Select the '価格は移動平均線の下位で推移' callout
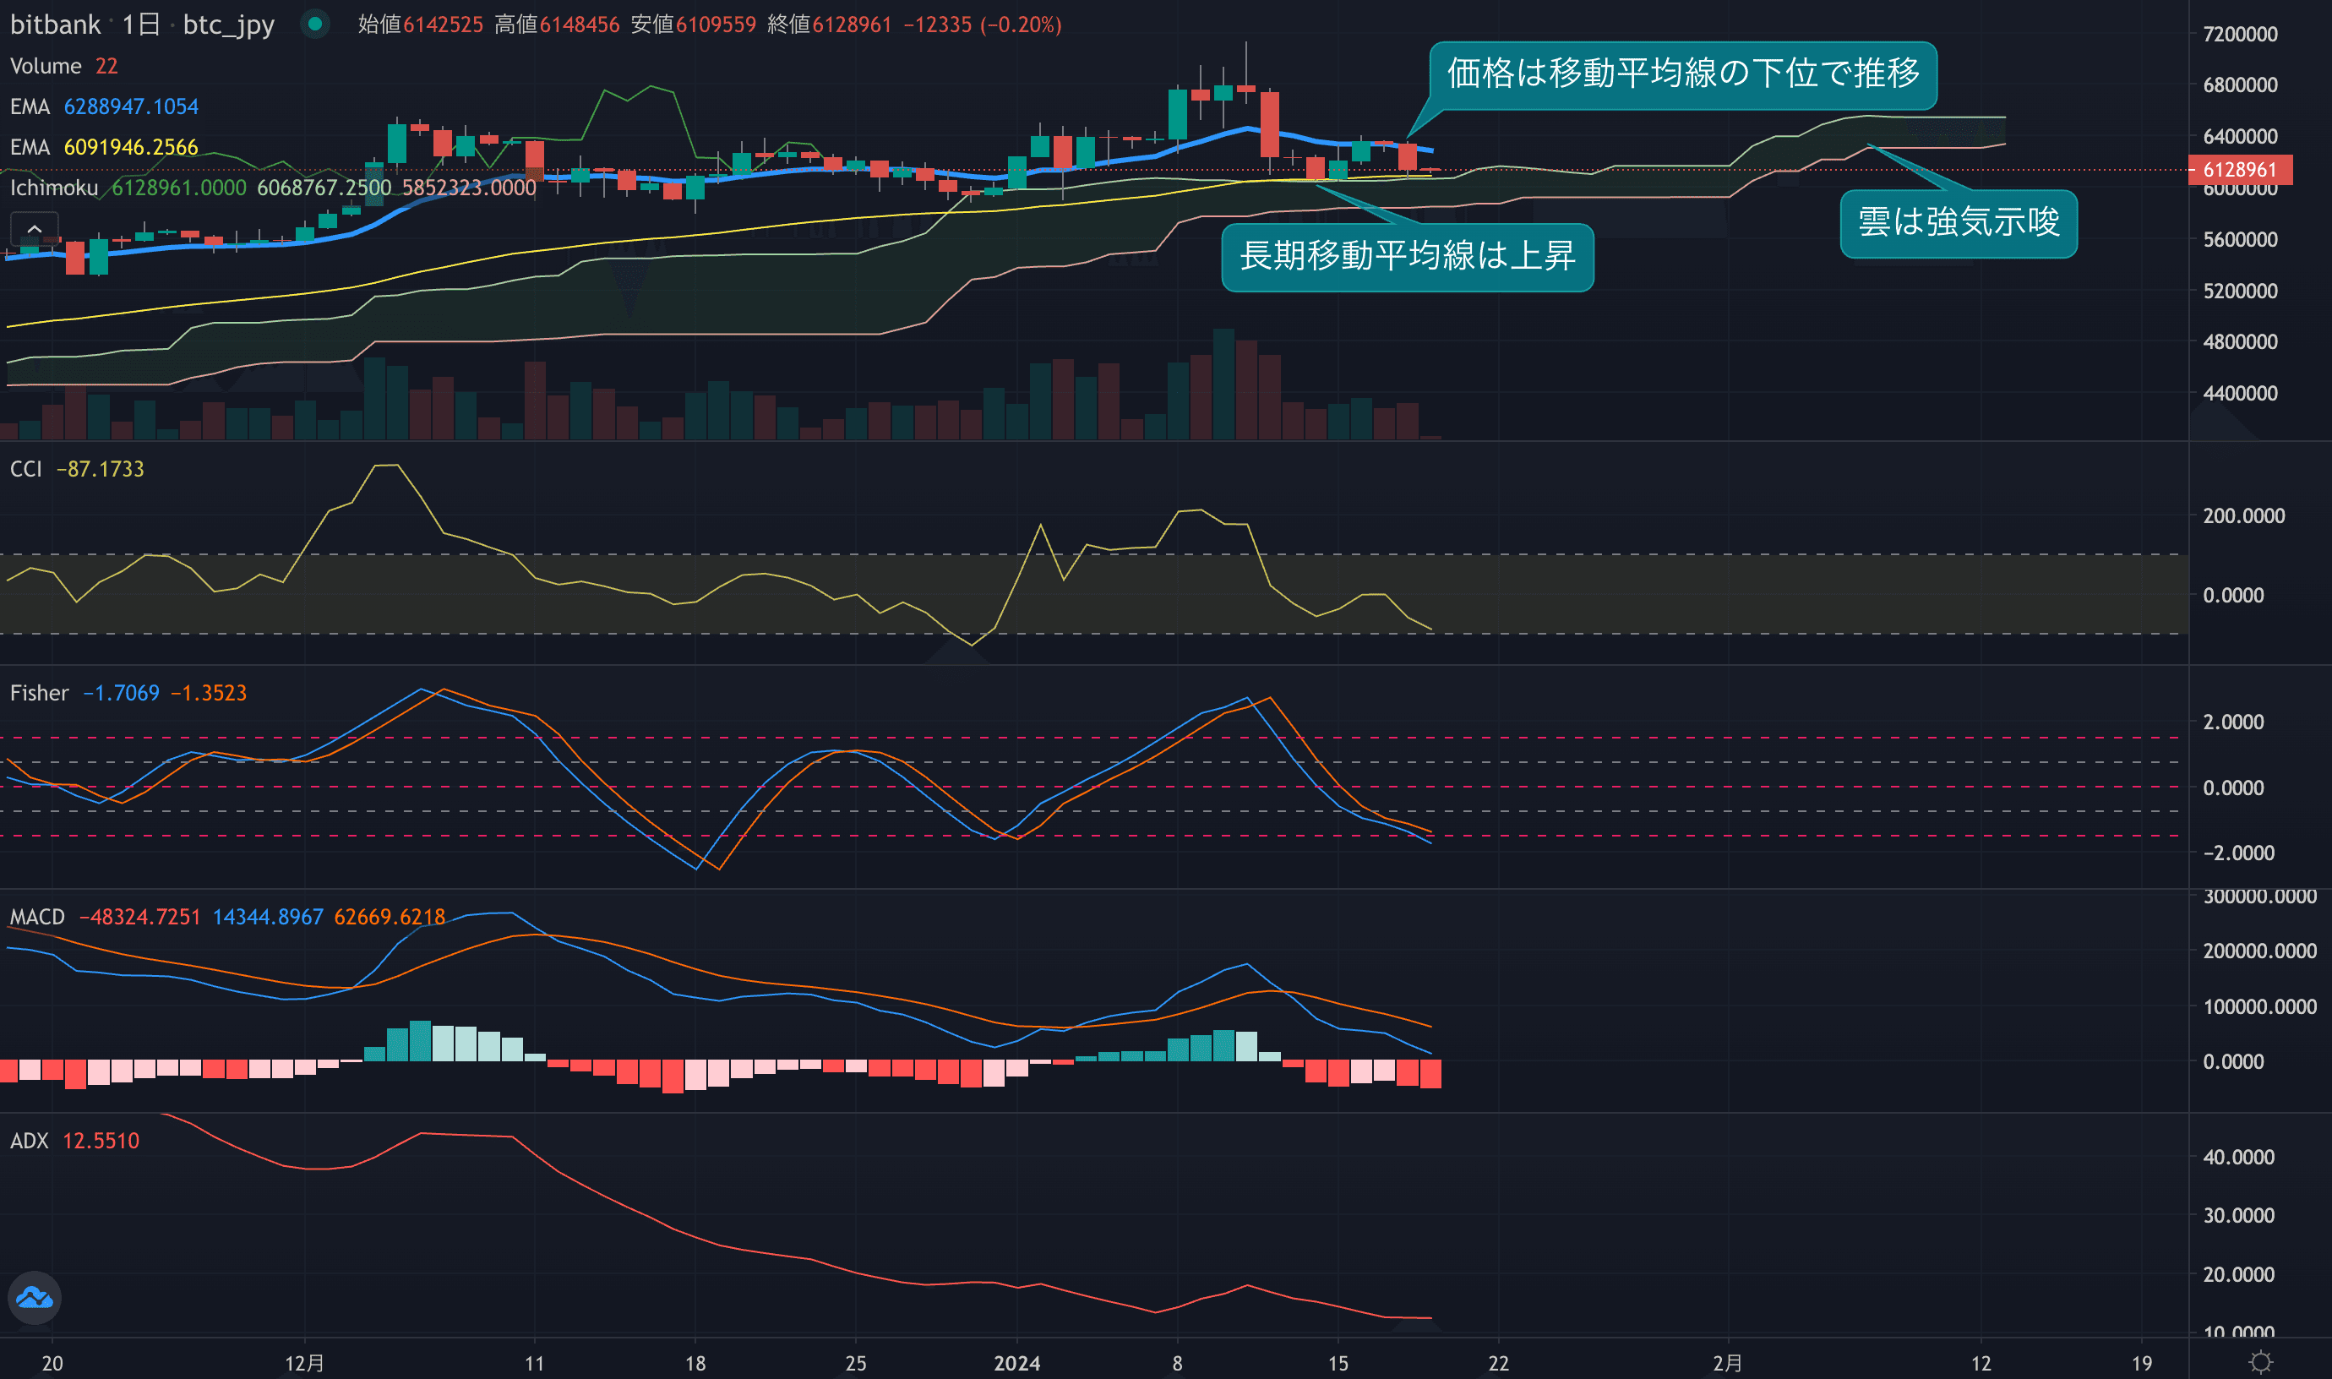 (x=1681, y=74)
